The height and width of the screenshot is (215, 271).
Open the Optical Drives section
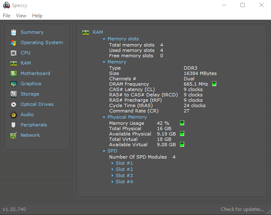tap(37, 104)
